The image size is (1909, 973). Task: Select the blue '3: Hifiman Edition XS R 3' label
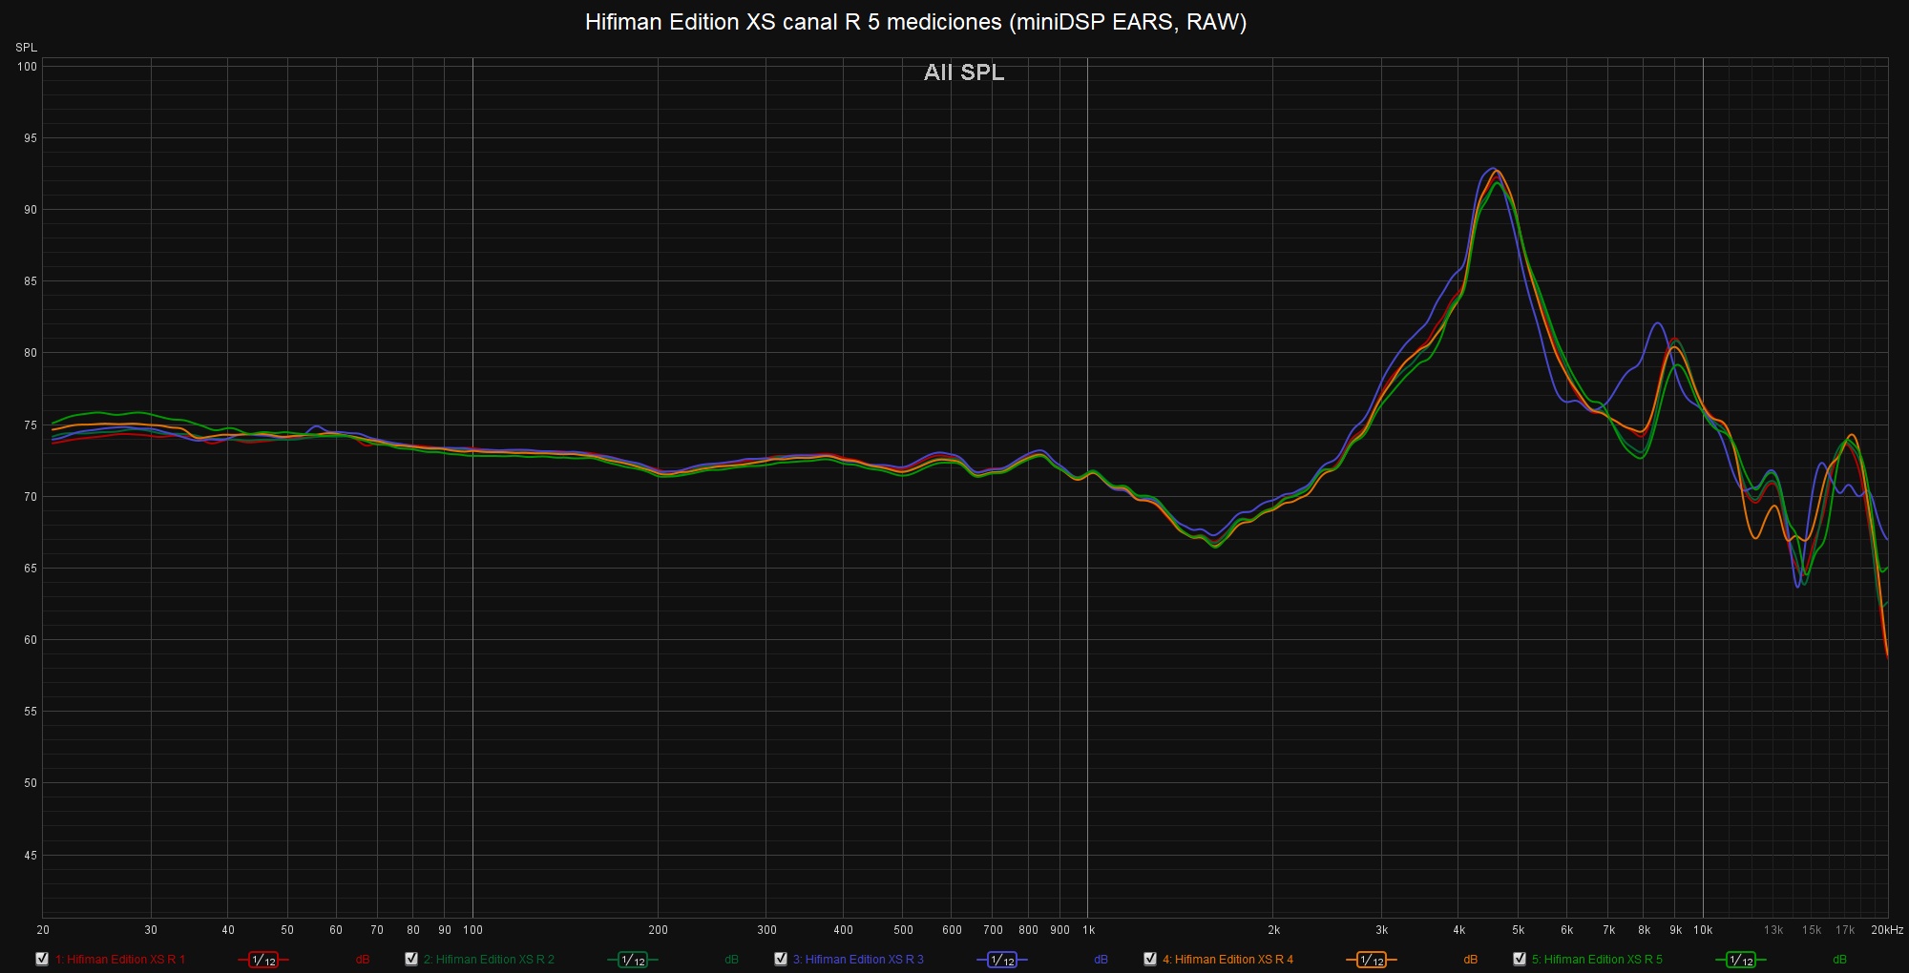coord(858,960)
